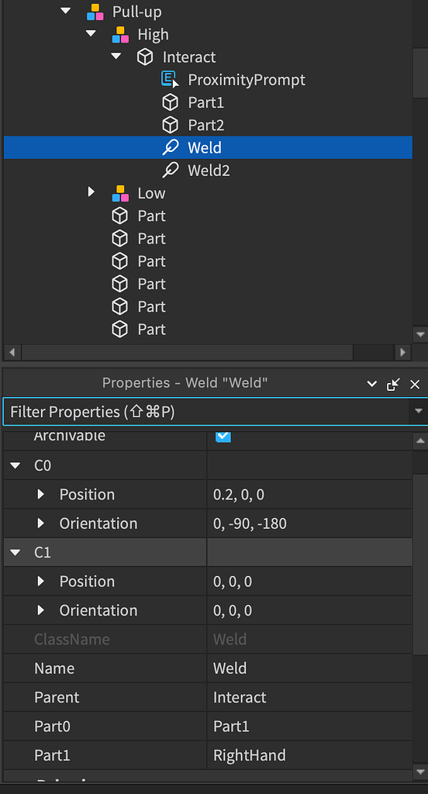Click the Interact part cube icon
The image size is (428, 794).
pyautogui.click(x=145, y=57)
